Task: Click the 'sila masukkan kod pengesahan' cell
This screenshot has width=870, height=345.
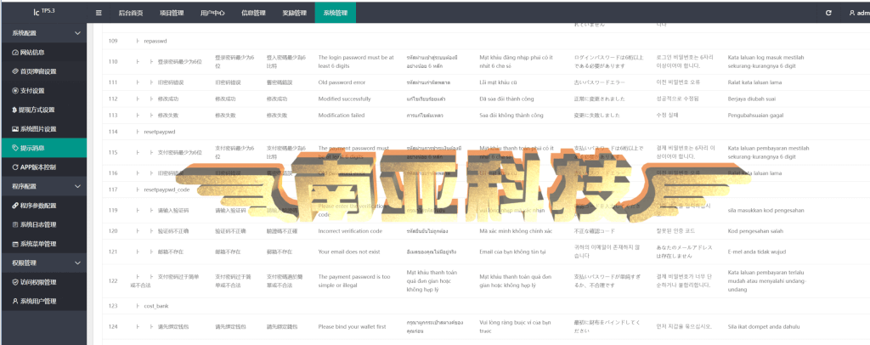Action: [765, 210]
